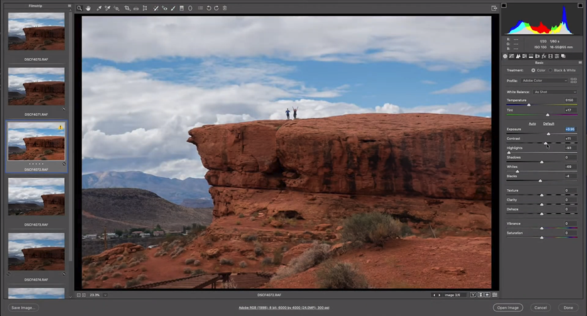This screenshot has height=316, width=587.
Task: Click the Highlights slider handle
Action: (509, 153)
